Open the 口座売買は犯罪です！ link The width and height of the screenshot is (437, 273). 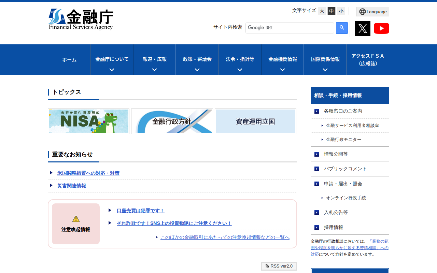pyautogui.click(x=140, y=211)
